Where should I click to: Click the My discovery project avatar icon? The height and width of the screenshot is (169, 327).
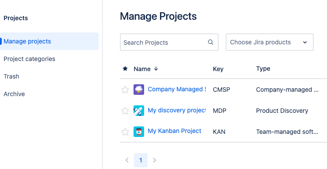(139, 111)
